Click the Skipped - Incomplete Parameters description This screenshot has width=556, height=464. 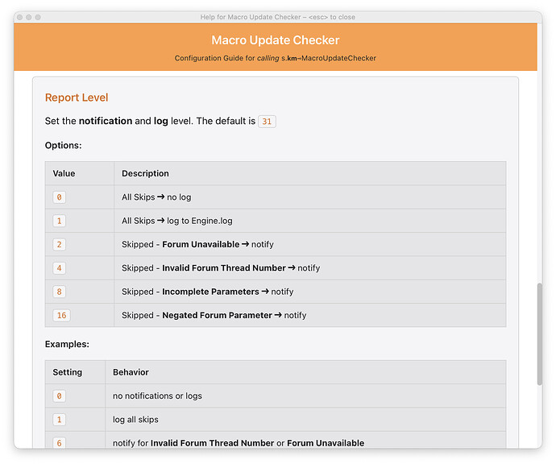[x=207, y=292]
